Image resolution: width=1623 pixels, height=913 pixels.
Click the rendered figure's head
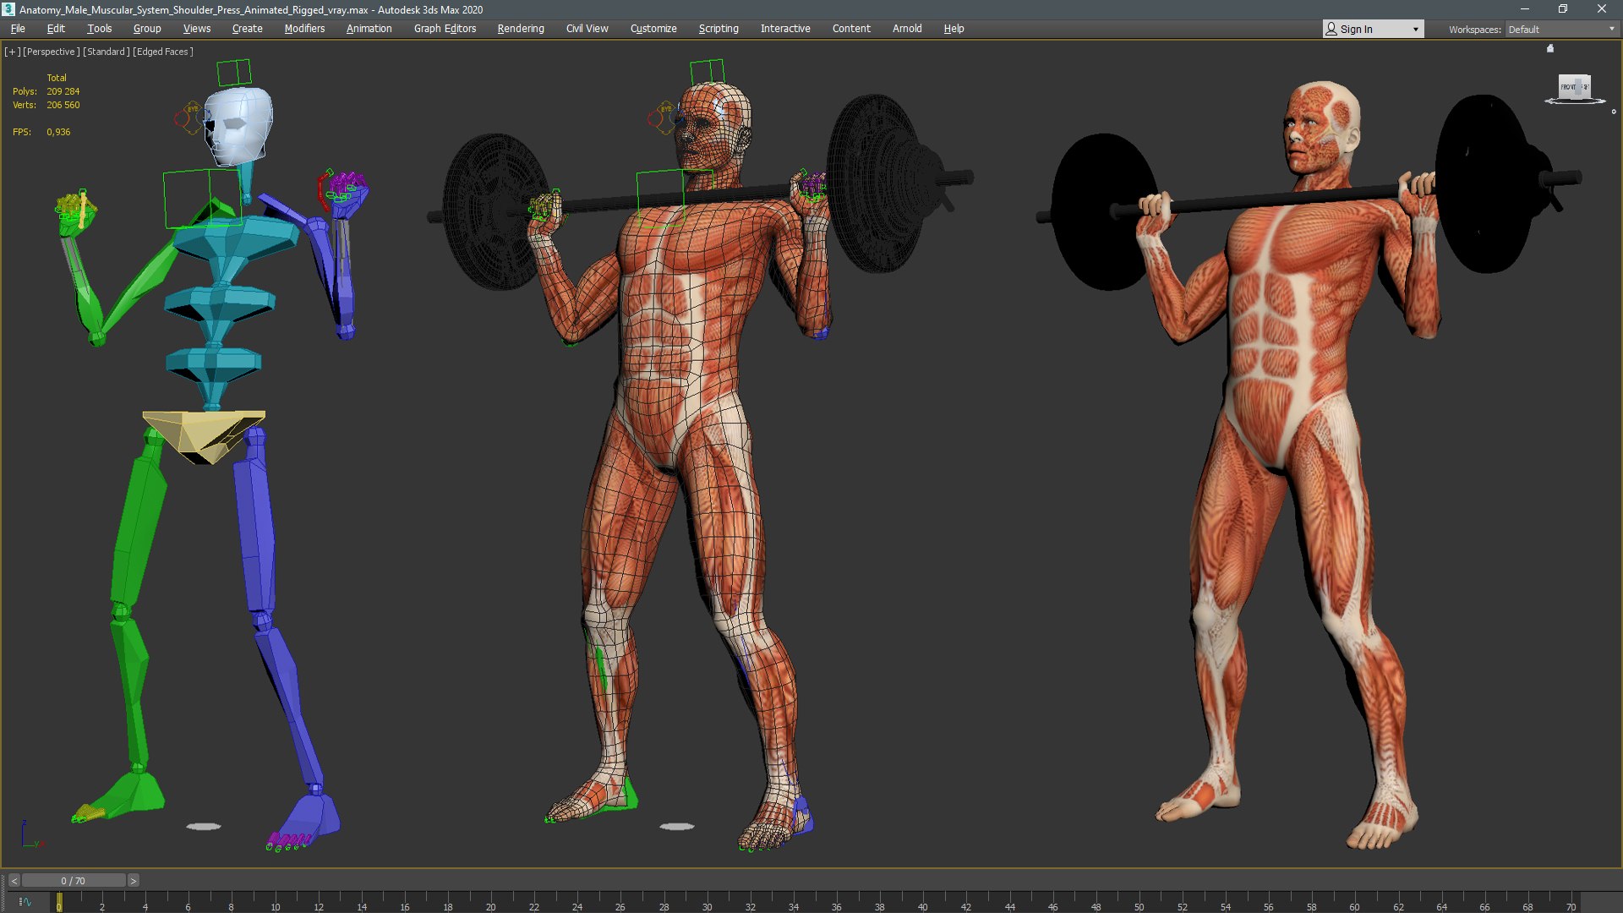pyautogui.click(x=1320, y=127)
